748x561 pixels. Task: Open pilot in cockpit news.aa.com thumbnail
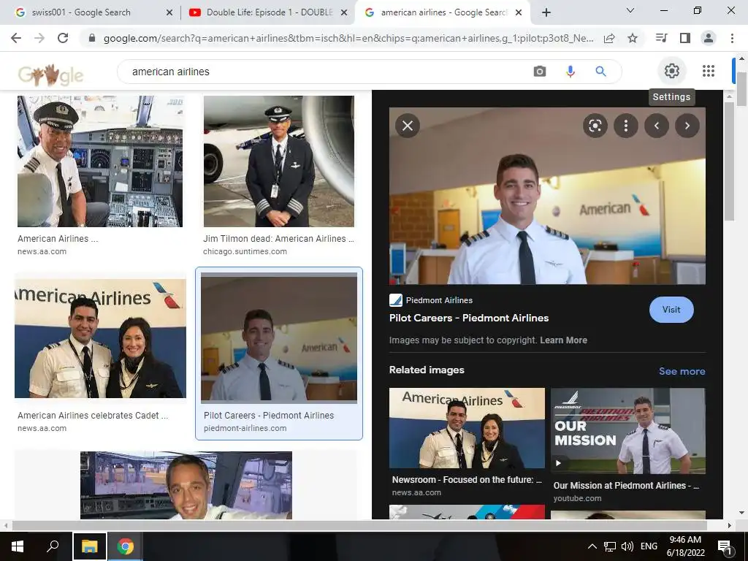pos(100,161)
